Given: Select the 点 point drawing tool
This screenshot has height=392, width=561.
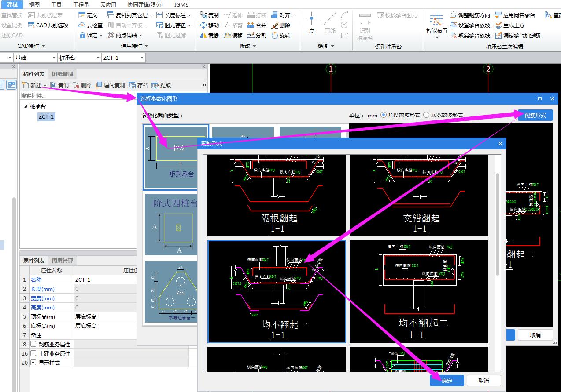Looking at the screenshot, I should 312,23.
